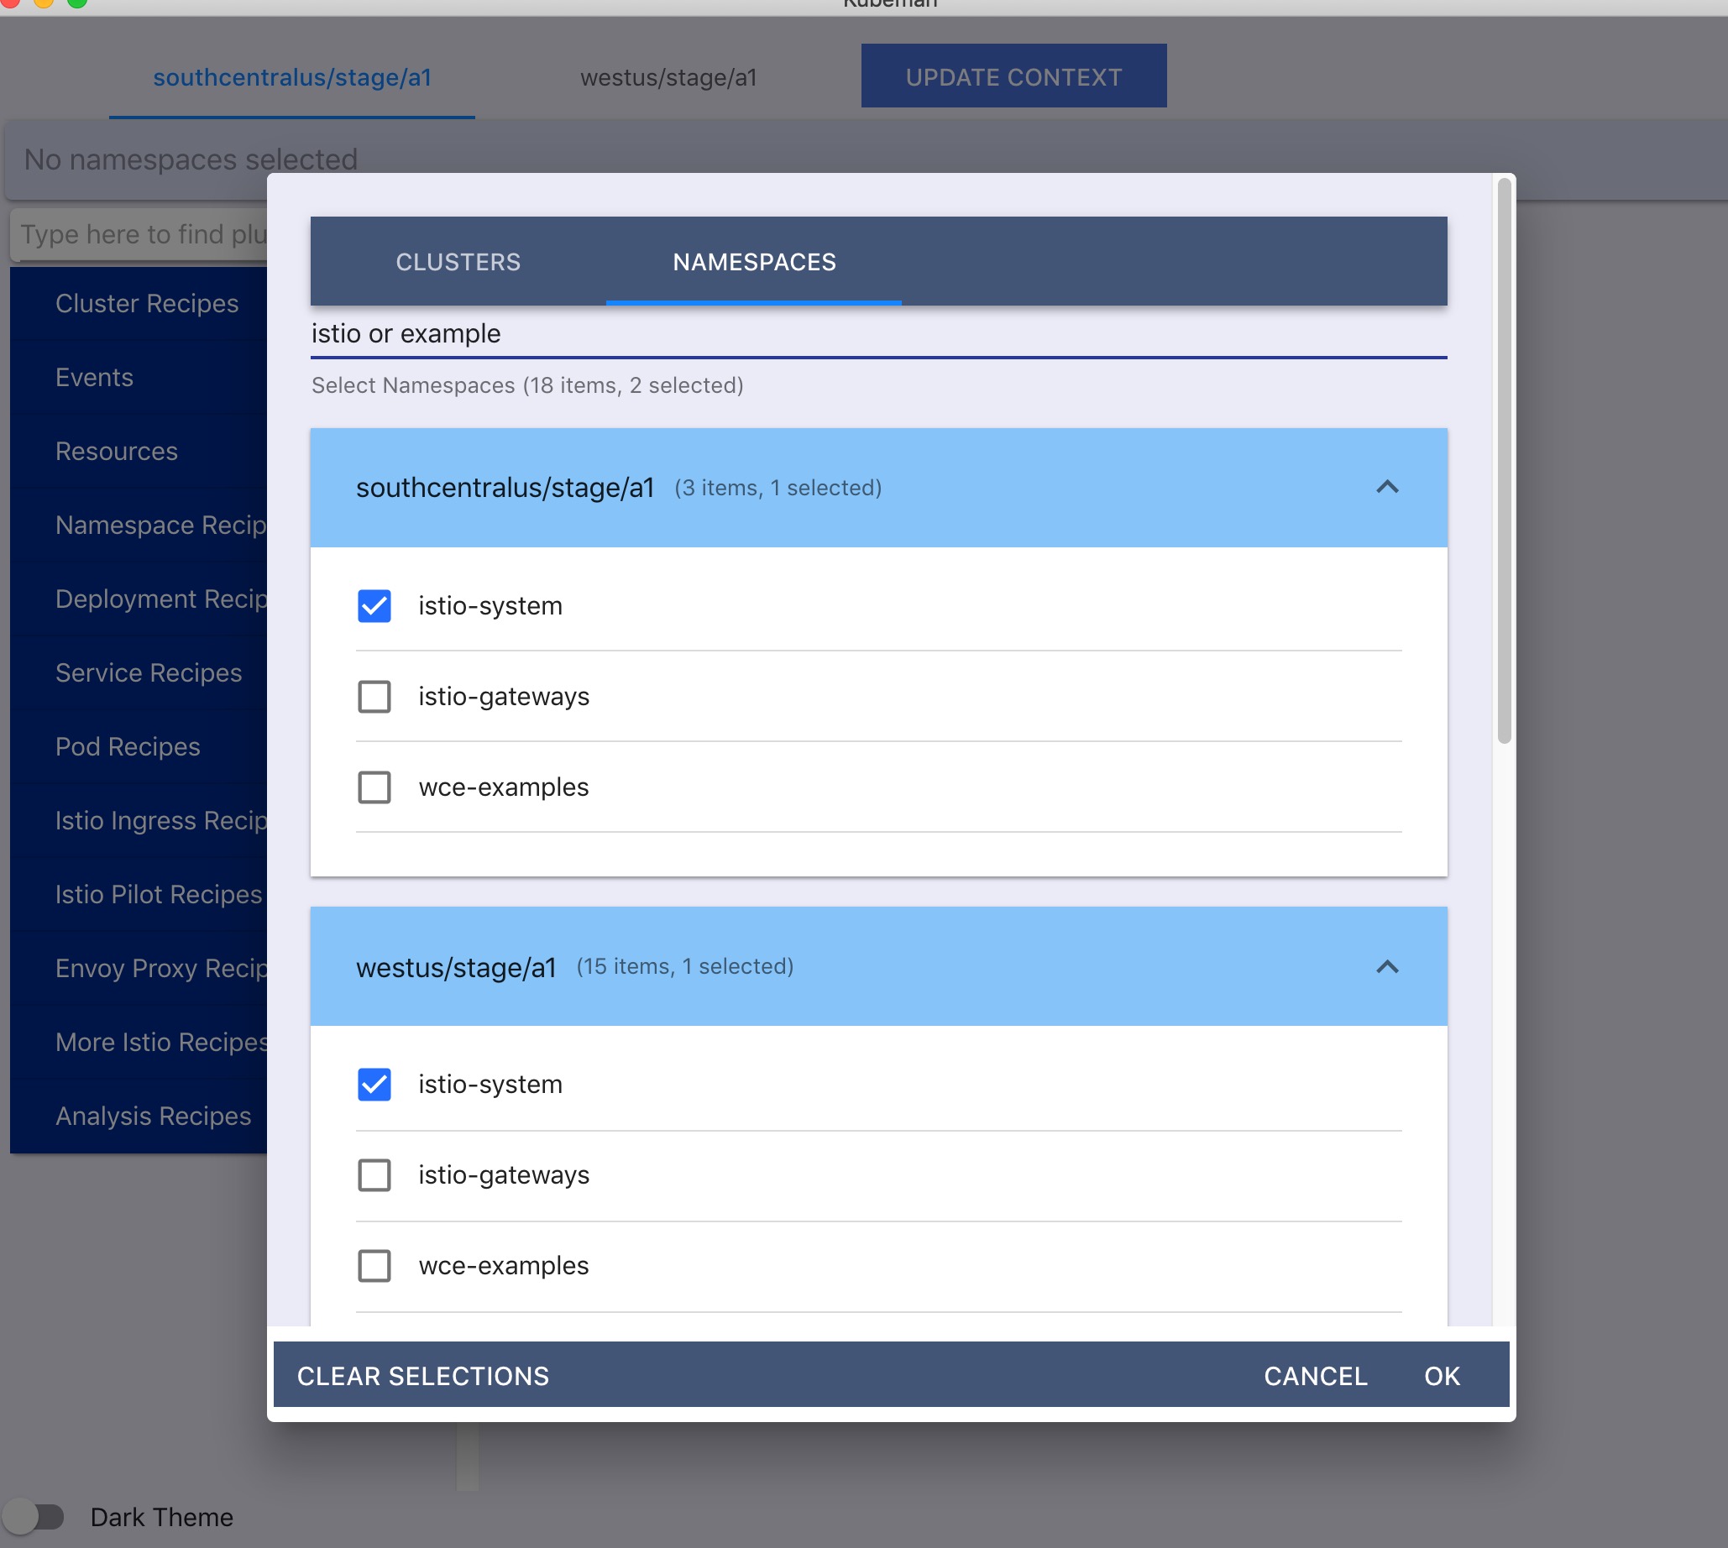Uncheck istio-system in westus/stage/a1
Image resolution: width=1728 pixels, height=1548 pixels.
[374, 1085]
